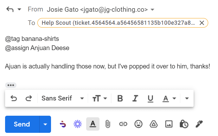Toggle italic text formatting

135,99
